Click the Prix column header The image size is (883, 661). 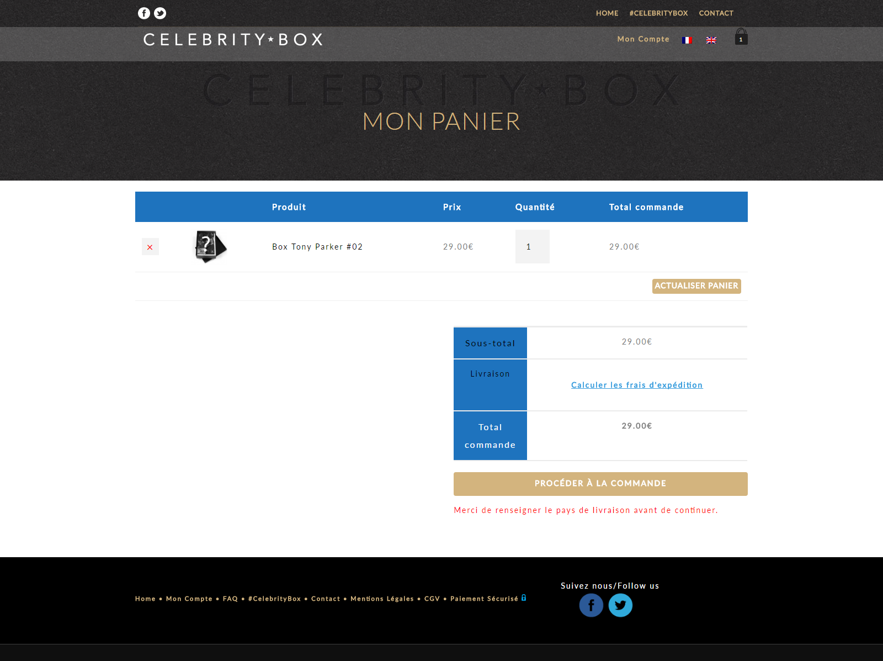pos(452,207)
